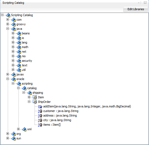Viewport: 149px width, 145px height.
Task: Collapse the ShipOrder class node
Action: 29,102
